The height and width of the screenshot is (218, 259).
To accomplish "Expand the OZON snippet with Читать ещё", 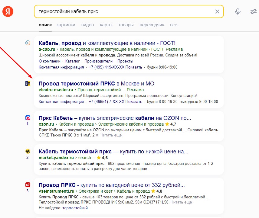I will (x=111, y=135).
